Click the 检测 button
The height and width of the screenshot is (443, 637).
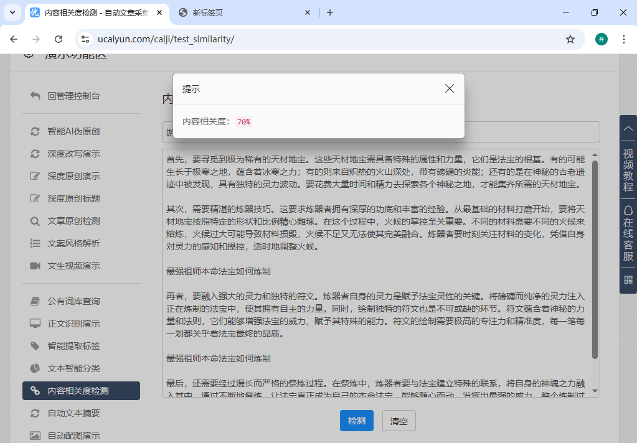click(357, 421)
